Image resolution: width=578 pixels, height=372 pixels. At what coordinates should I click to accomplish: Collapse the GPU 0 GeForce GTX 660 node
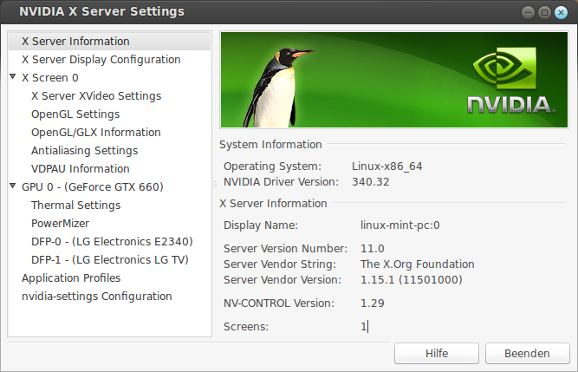pyautogui.click(x=13, y=186)
